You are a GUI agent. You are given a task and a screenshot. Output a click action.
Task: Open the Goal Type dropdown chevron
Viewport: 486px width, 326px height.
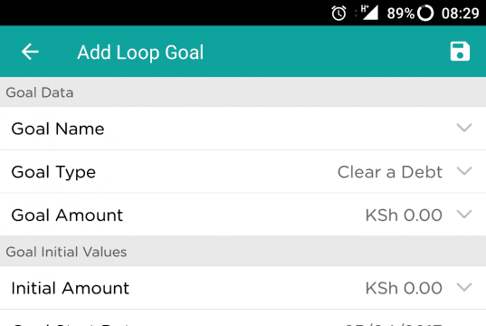click(x=464, y=171)
